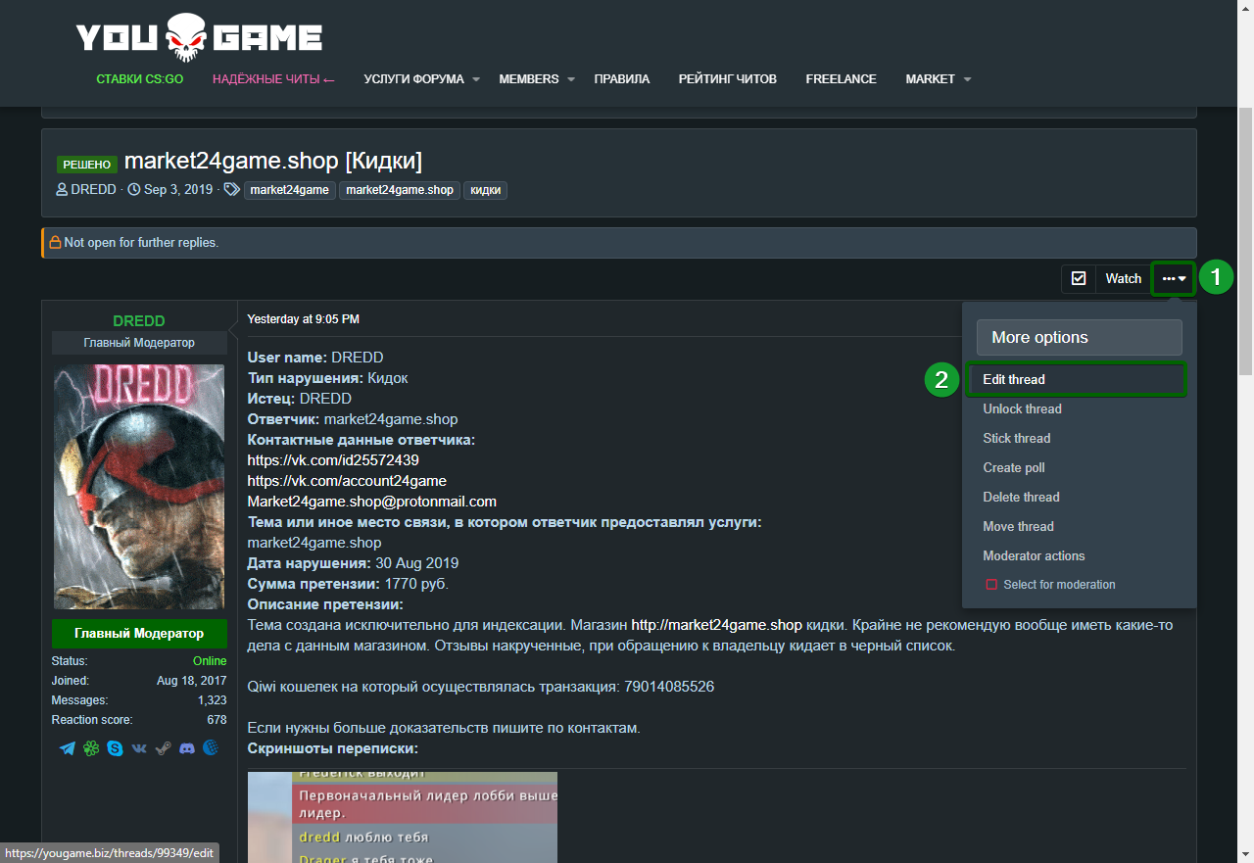Click the кидки tag
The height and width of the screenshot is (863, 1254).
coord(485,190)
